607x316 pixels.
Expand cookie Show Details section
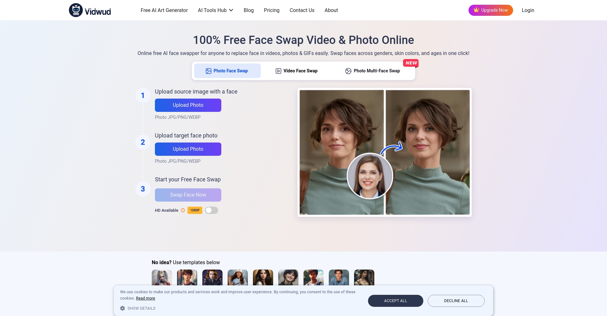(x=141, y=308)
